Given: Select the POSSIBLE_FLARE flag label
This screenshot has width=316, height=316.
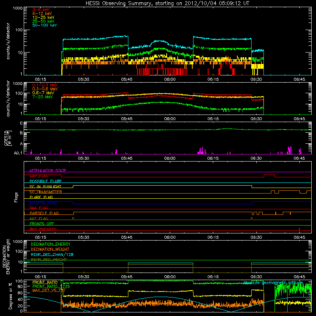Looking at the screenshot, I should click(45, 181).
